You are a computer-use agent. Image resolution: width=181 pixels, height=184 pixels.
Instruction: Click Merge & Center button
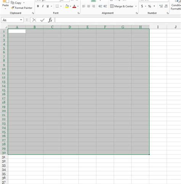122,6
